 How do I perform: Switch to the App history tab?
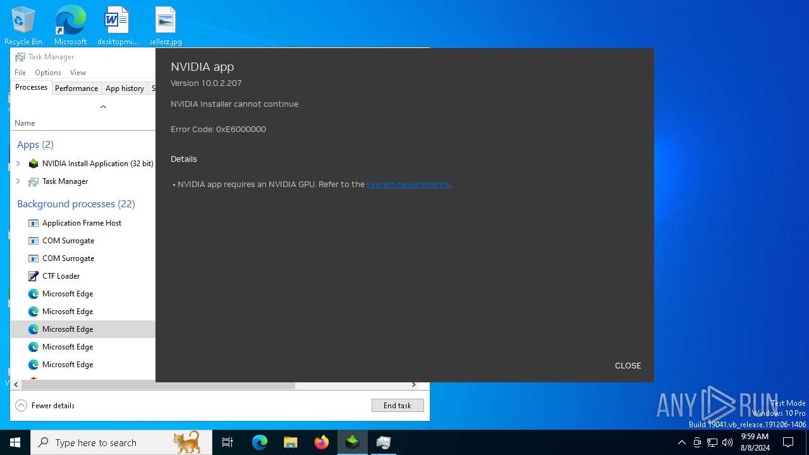coord(125,88)
